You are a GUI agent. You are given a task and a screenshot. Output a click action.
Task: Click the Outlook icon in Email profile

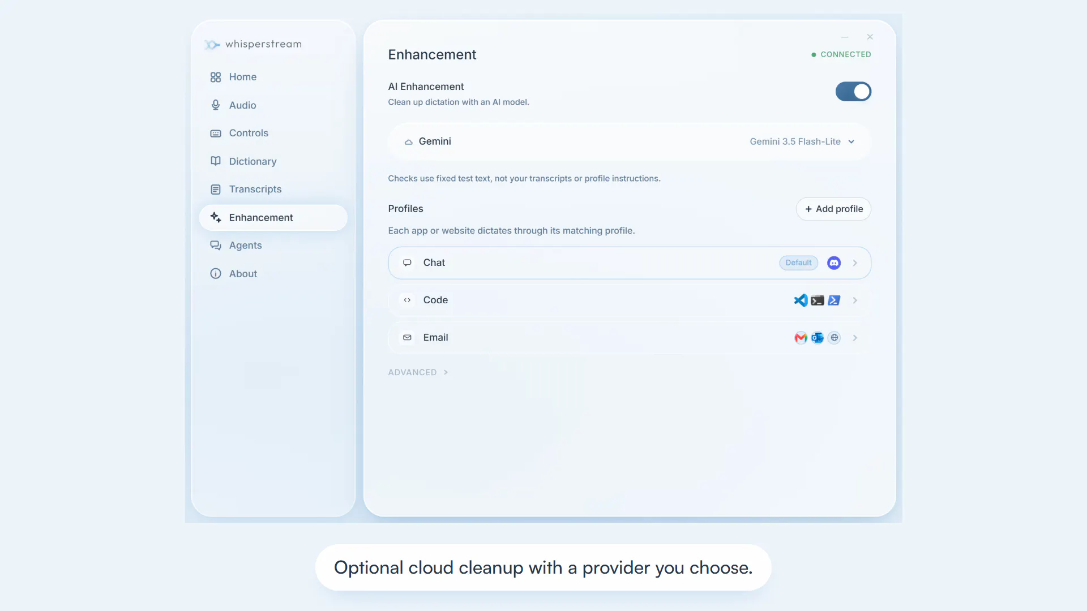[818, 338]
